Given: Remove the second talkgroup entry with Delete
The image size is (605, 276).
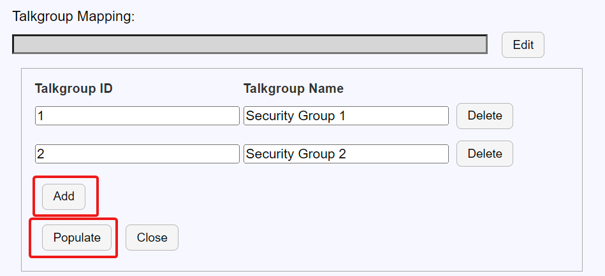Looking at the screenshot, I should tap(485, 154).
